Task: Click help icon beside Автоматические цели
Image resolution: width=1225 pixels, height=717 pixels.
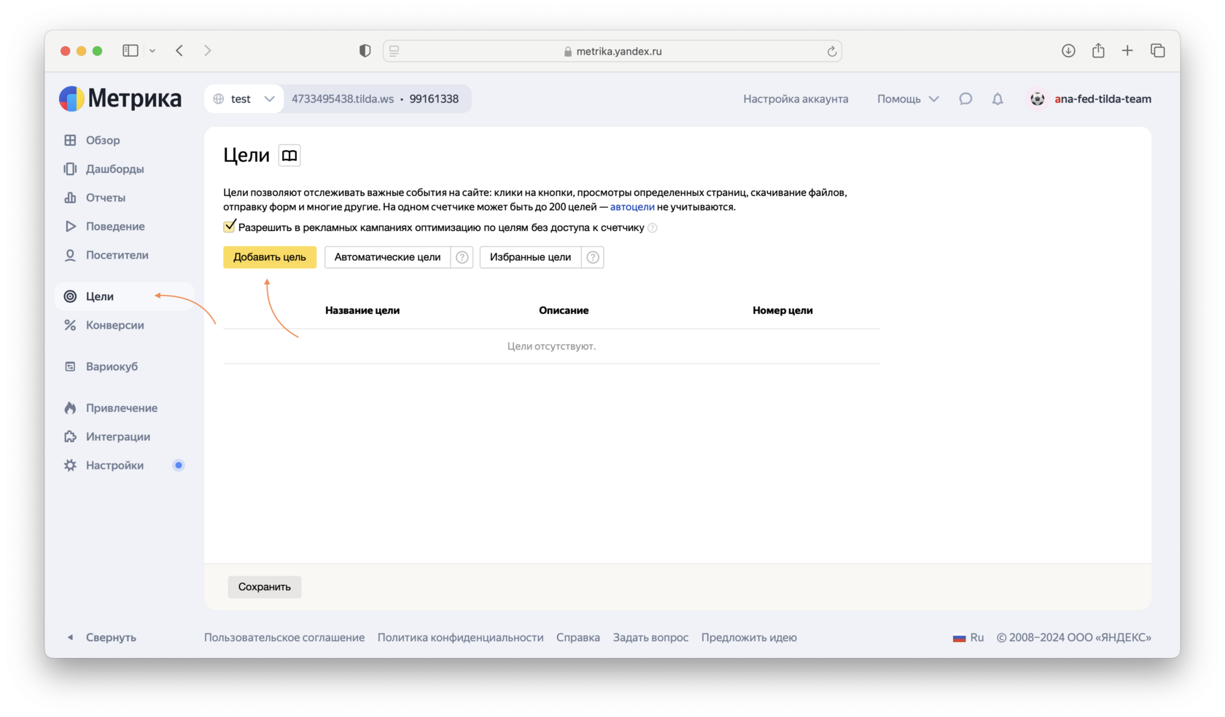Action: pos(462,257)
